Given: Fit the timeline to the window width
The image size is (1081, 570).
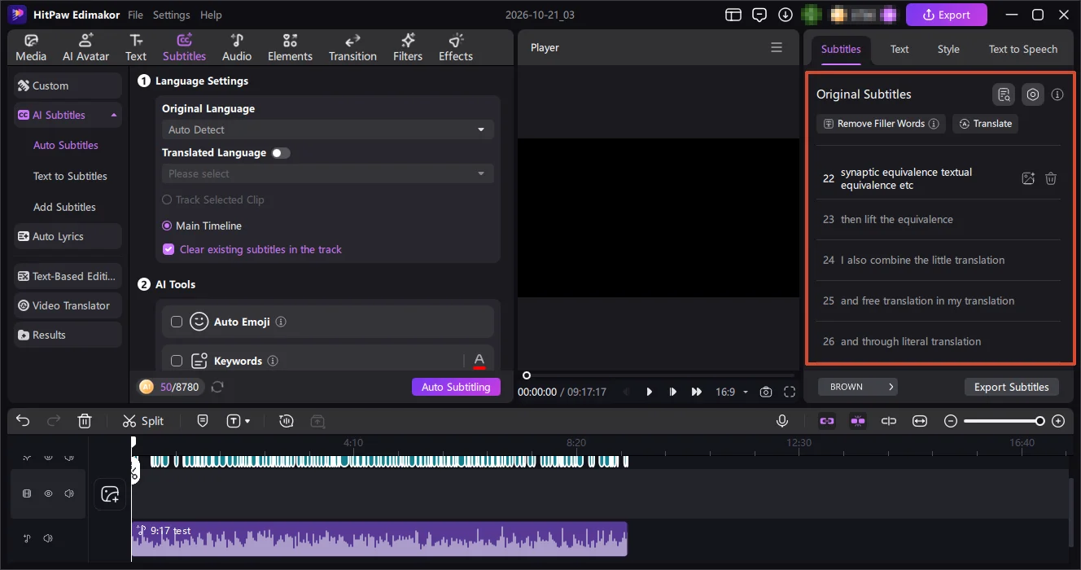Looking at the screenshot, I should point(920,421).
